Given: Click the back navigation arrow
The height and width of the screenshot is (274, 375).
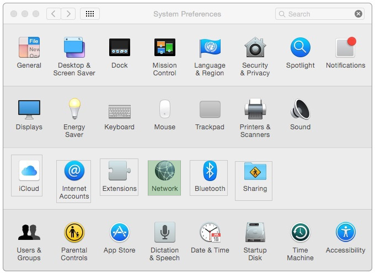Looking at the screenshot, I should 53,14.
